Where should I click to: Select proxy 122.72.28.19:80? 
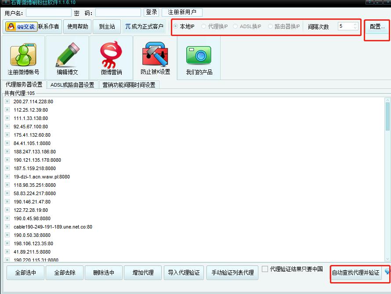[x=31, y=210]
